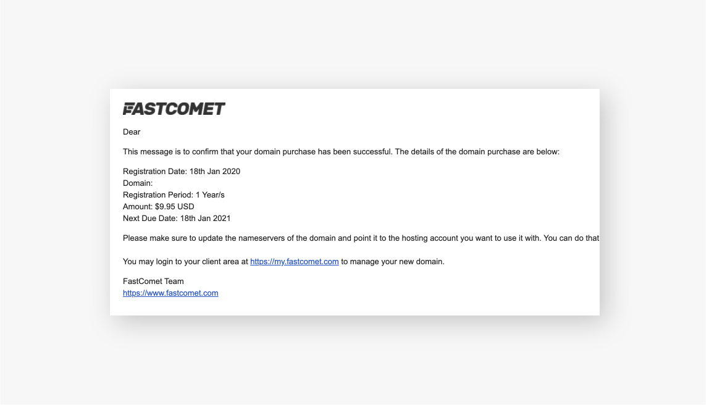Click the "Next Due Date:" label
Screen dimensions: 709x405
pyautogui.click(x=150, y=219)
